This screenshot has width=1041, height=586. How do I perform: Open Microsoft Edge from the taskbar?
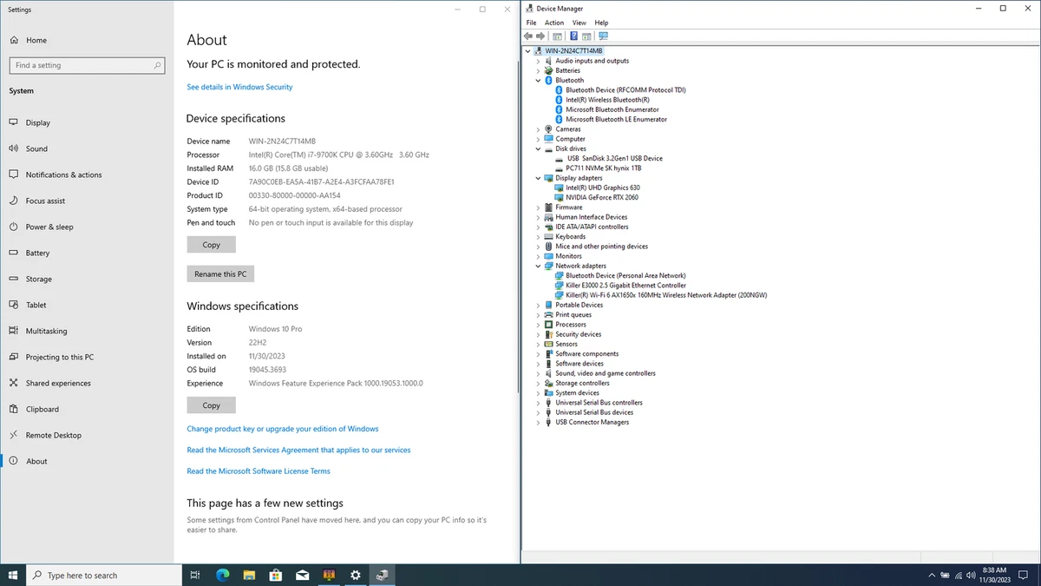coord(222,575)
